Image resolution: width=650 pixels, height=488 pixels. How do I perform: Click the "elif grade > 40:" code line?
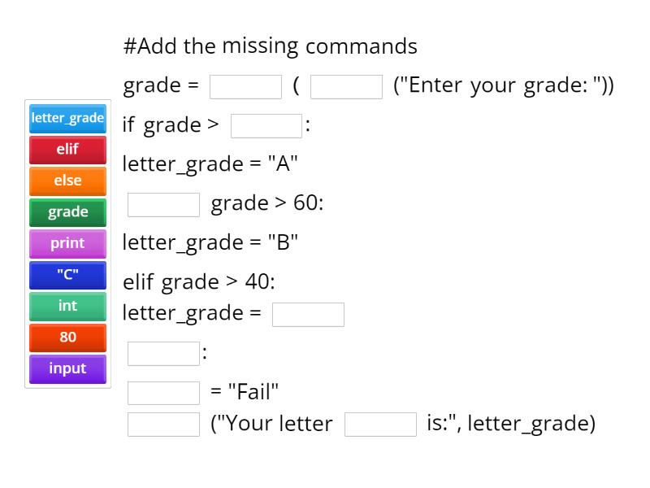(199, 282)
